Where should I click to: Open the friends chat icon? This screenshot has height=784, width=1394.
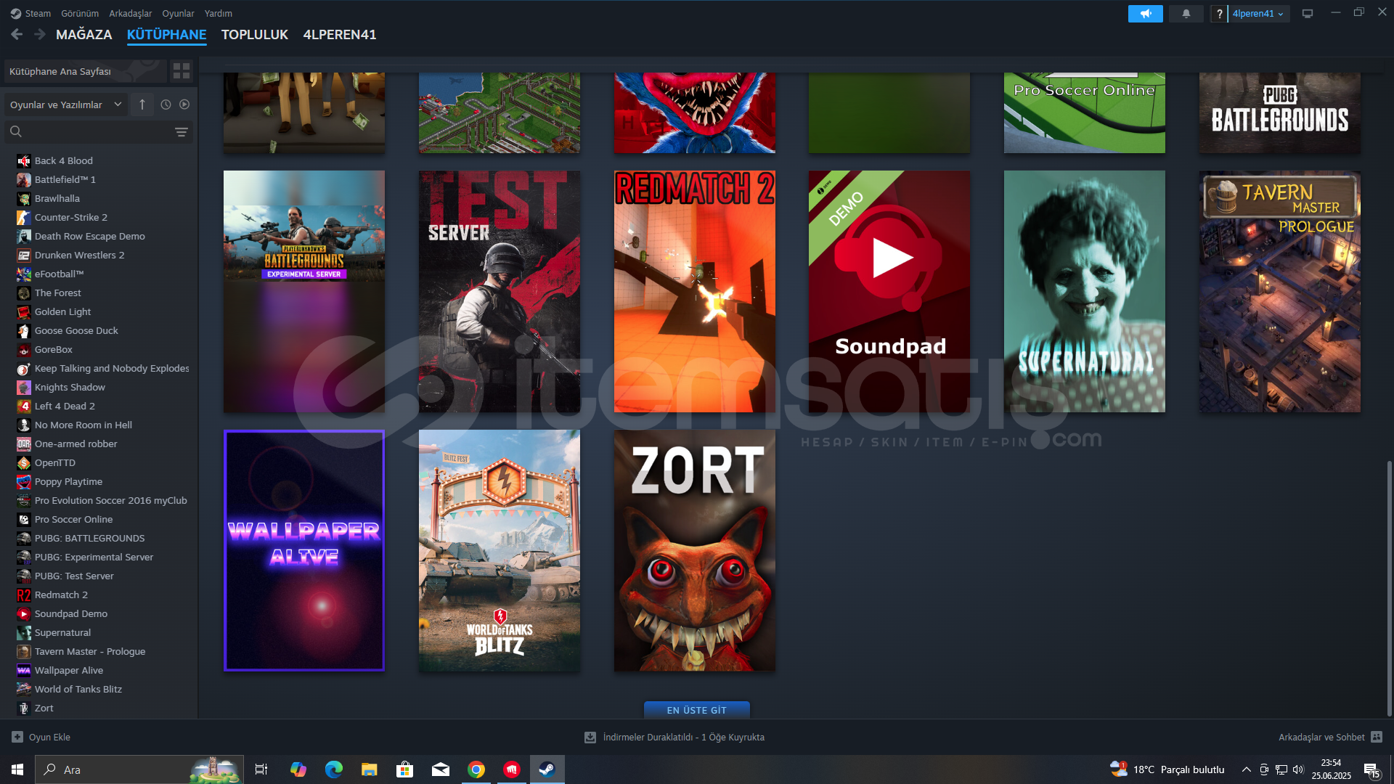pyautogui.click(x=1377, y=737)
